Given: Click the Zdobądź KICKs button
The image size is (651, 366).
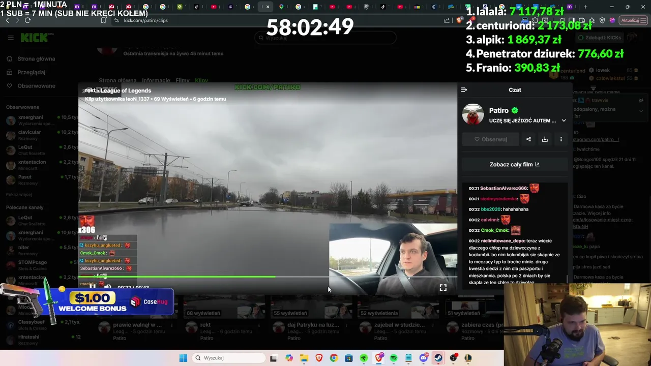Looking at the screenshot, I should click(600, 38).
